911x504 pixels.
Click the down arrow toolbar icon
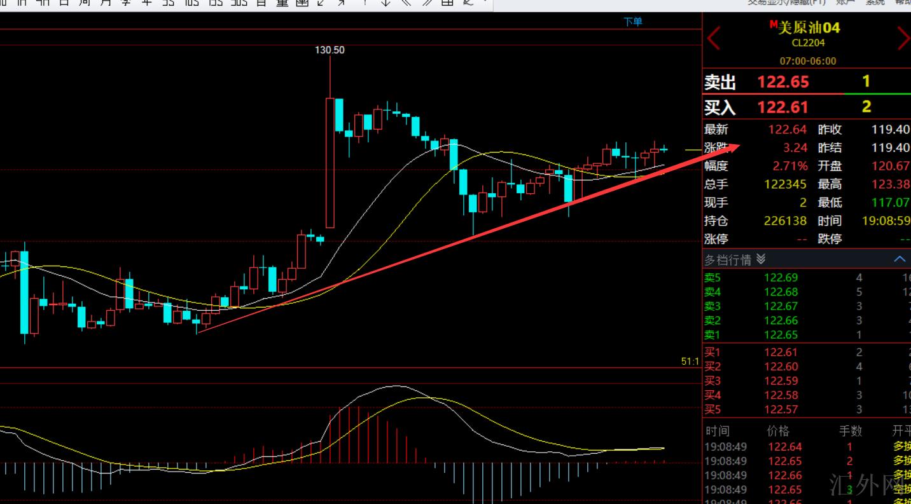point(385,3)
